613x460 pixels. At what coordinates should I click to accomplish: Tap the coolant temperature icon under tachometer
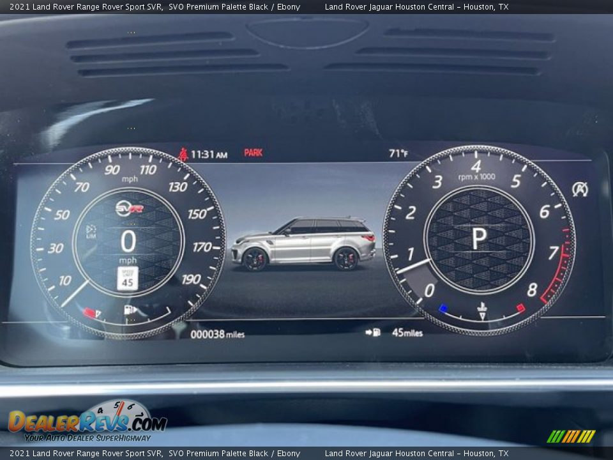point(482,310)
